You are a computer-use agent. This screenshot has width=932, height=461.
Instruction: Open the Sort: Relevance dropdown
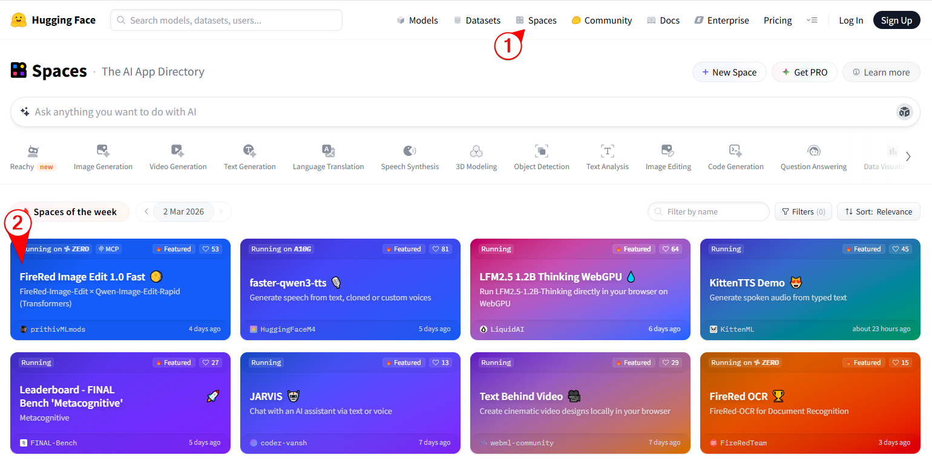pyautogui.click(x=878, y=211)
